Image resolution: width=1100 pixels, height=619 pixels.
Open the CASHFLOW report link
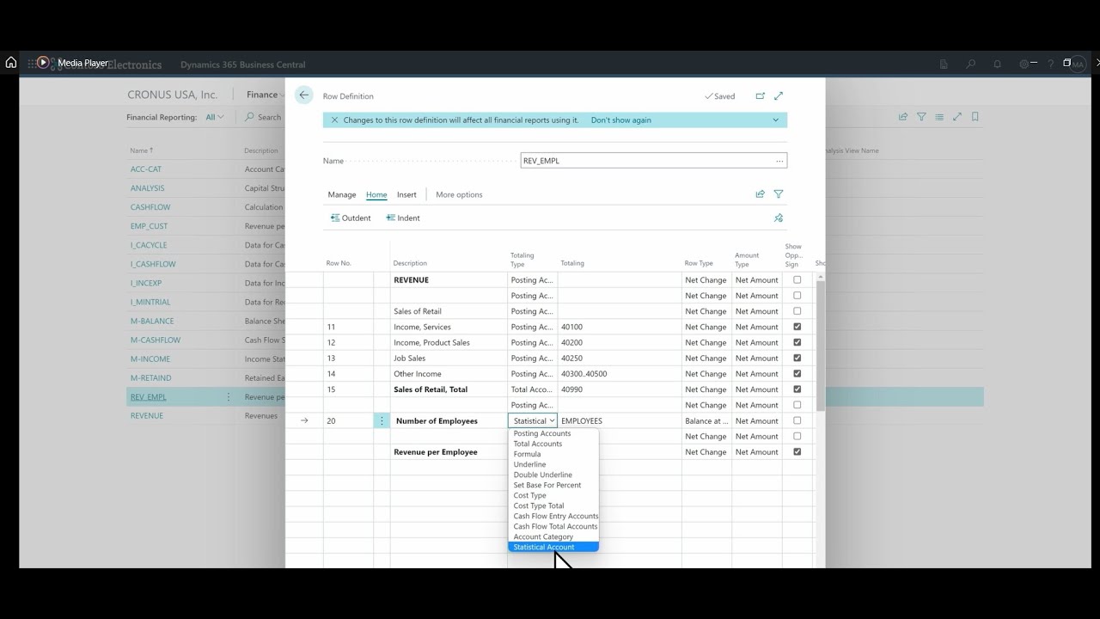pos(150,207)
